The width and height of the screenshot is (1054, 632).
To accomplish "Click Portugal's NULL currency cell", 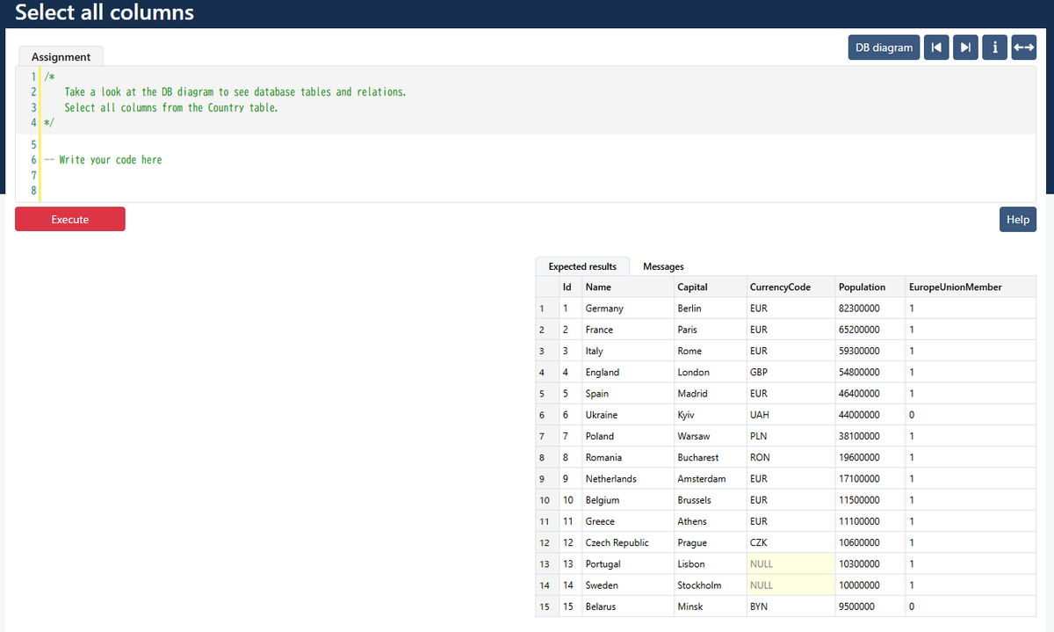I will pos(790,564).
